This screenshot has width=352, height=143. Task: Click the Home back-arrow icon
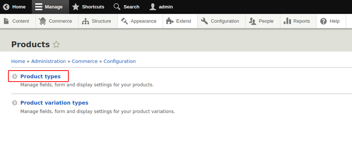click(6, 7)
